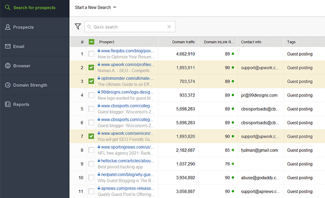This screenshot has width=325, height=198.
Task: Uncheck the row 2 upwork profile checkbox
Action: [91, 68]
